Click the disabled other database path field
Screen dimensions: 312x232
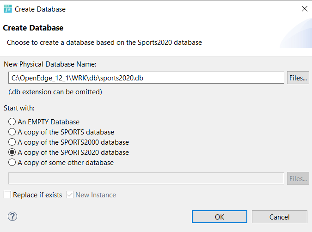(146, 178)
